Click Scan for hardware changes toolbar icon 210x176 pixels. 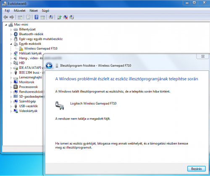coord(51,17)
